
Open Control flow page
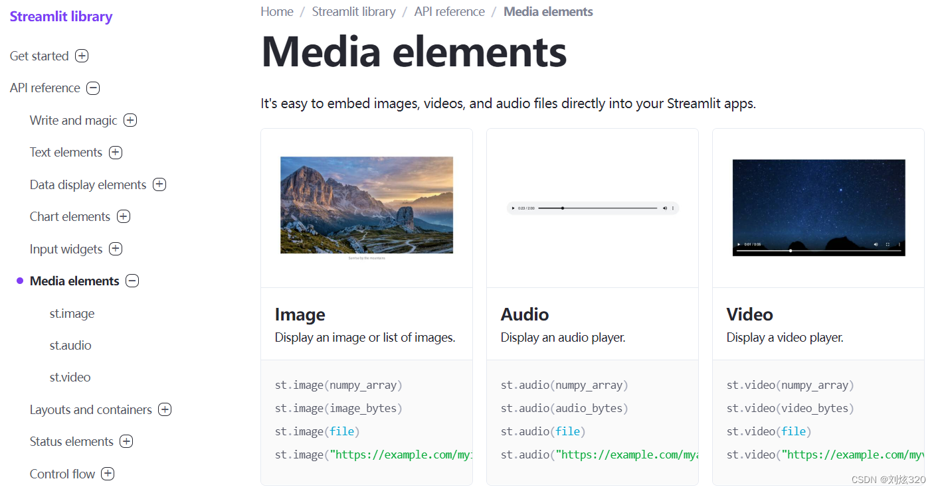(62, 474)
